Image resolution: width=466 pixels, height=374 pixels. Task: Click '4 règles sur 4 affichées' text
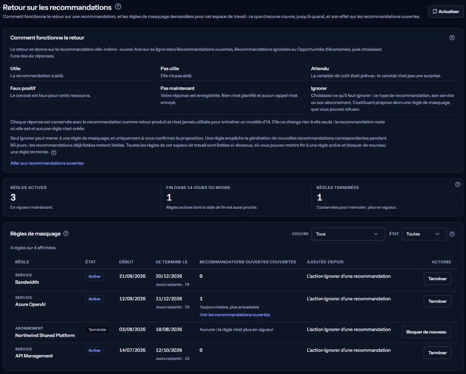(x=33, y=248)
